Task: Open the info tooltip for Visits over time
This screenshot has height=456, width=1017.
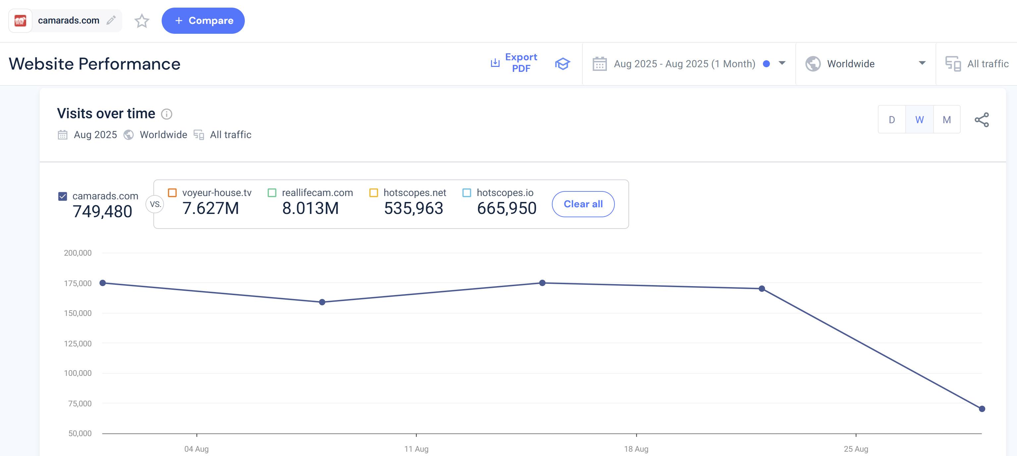Action: pos(167,114)
